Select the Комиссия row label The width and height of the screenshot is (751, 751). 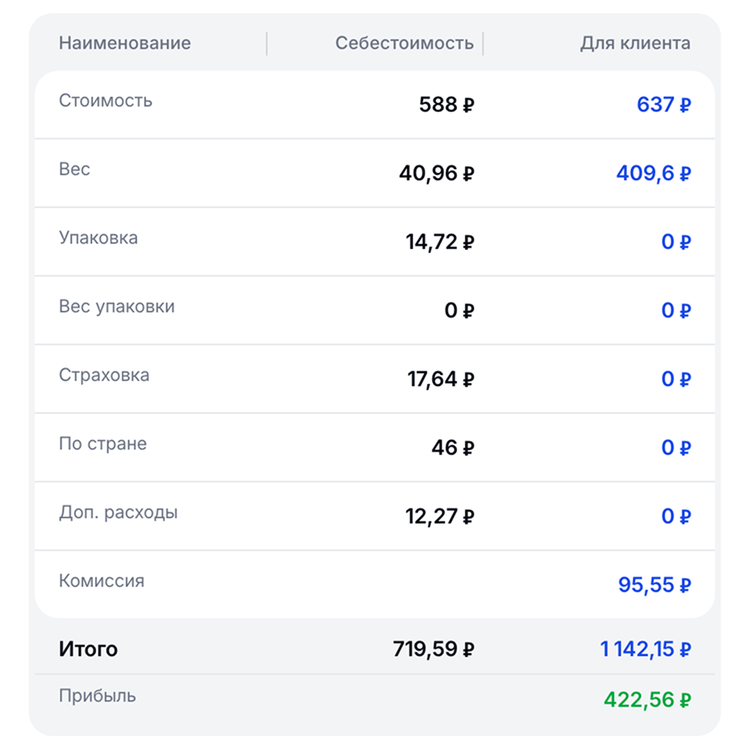(101, 581)
